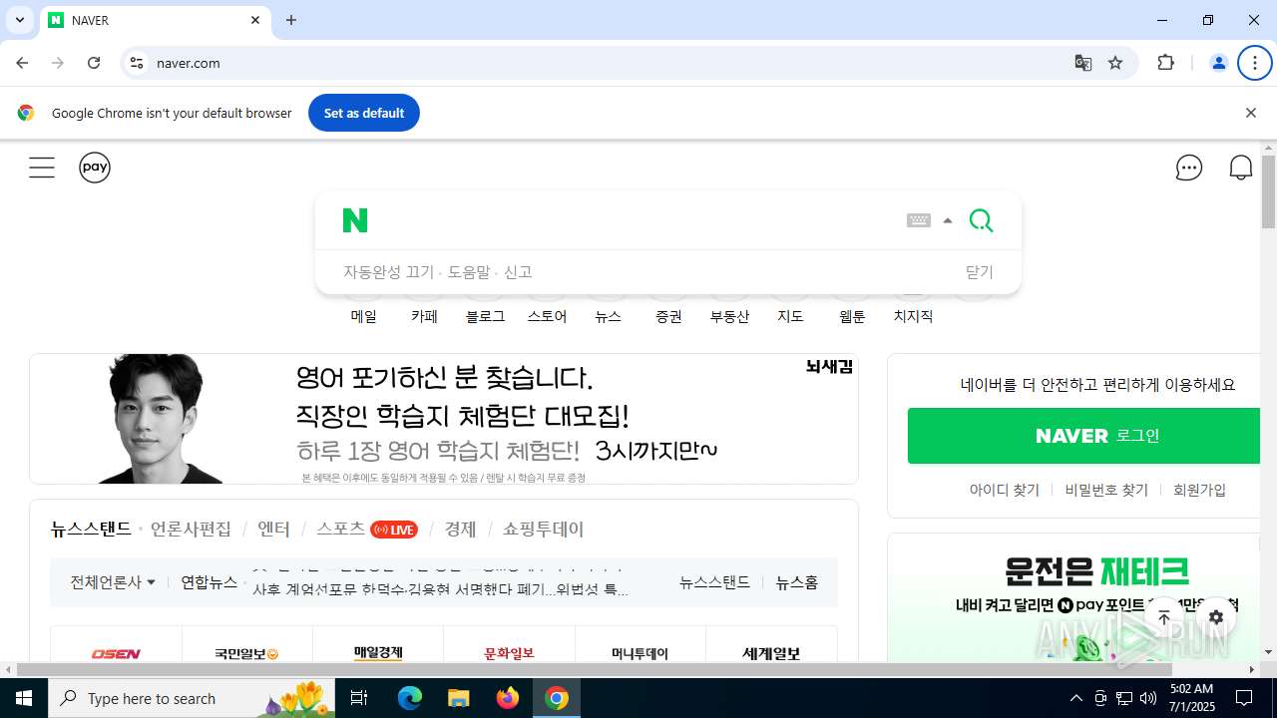Open the 증권 shortcut
Viewport: 1277px width, 718px height.
(668, 316)
